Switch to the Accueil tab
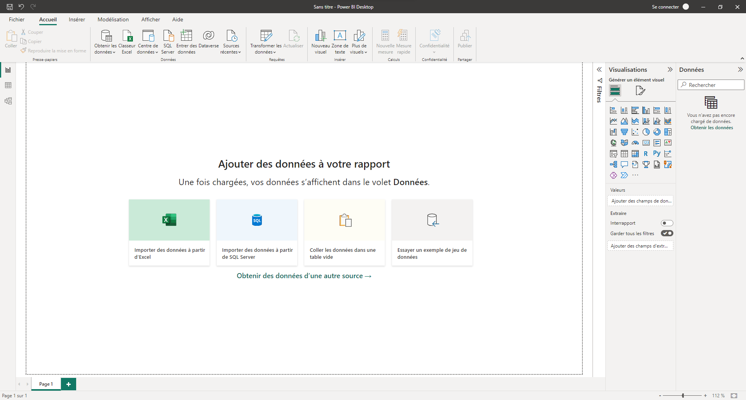This screenshot has width=746, height=400. tap(48, 19)
